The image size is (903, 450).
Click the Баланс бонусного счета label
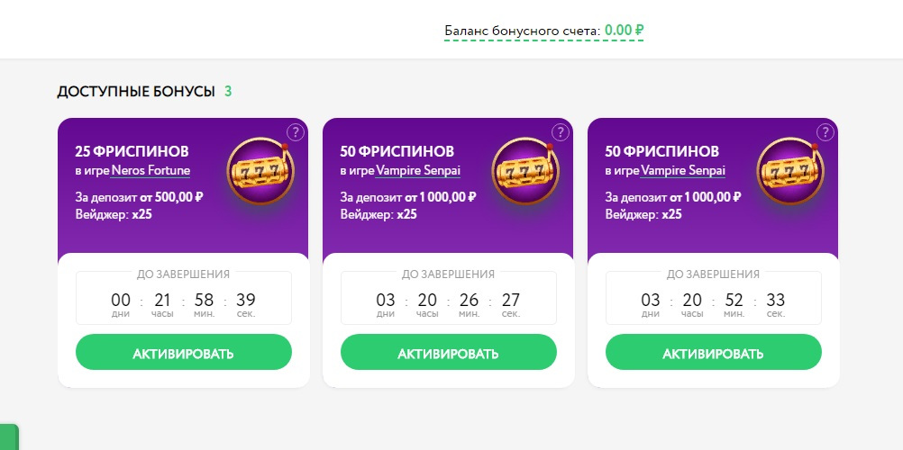[x=522, y=31]
